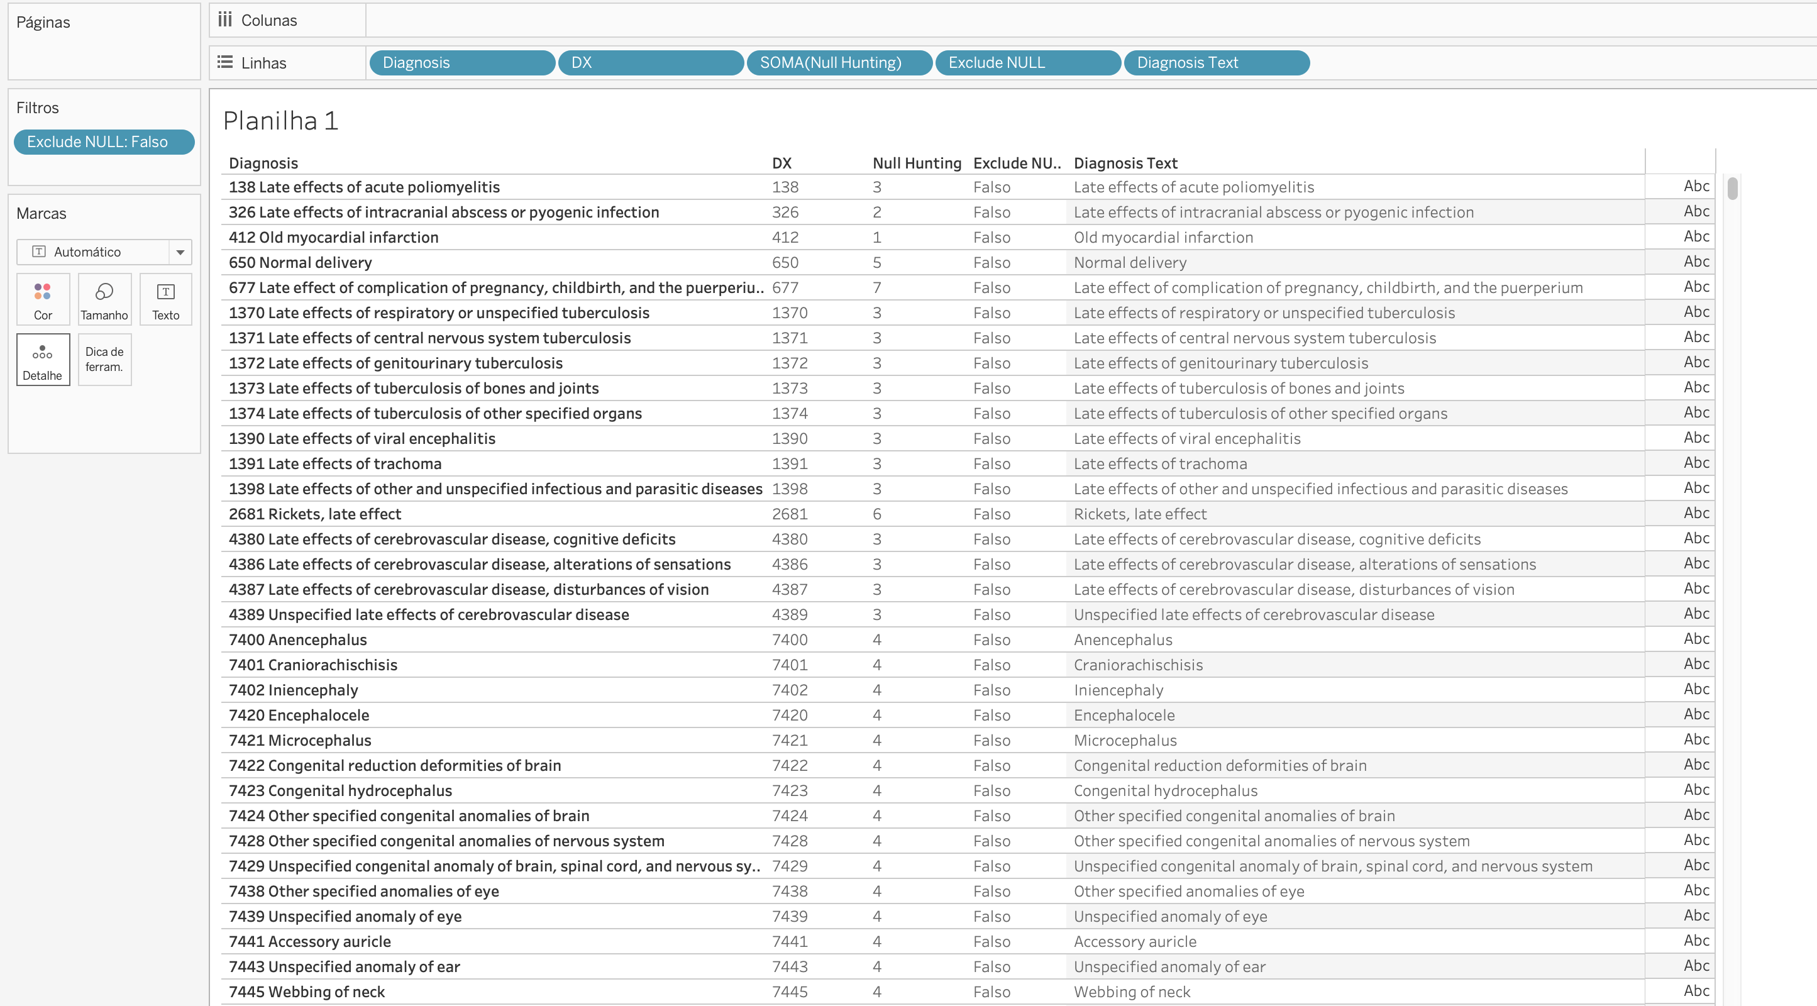The width and height of the screenshot is (1817, 1006).
Task: Click the vertical scrollbar on the right
Action: tap(1731, 189)
